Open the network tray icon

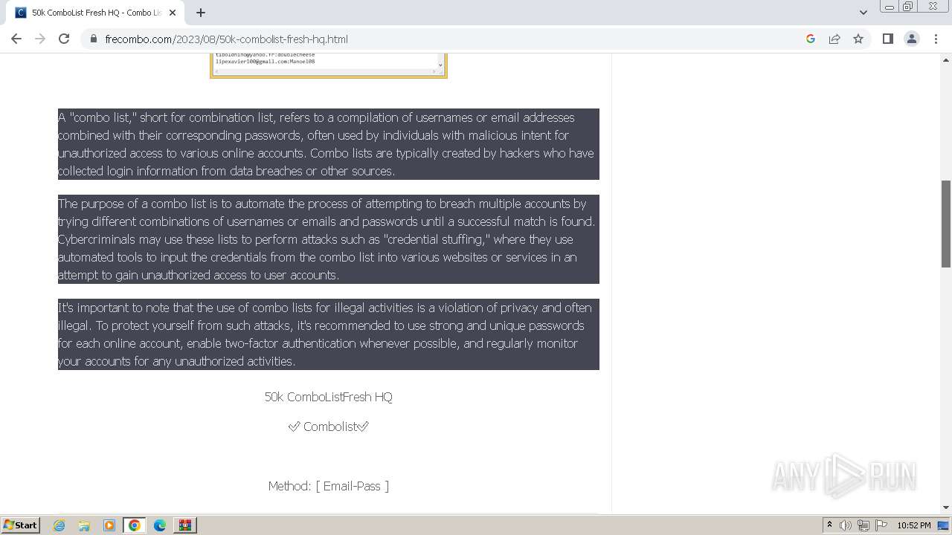point(863,525)
